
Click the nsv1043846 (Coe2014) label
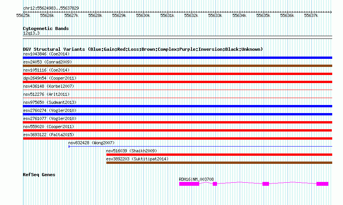[x=46, y=54]
